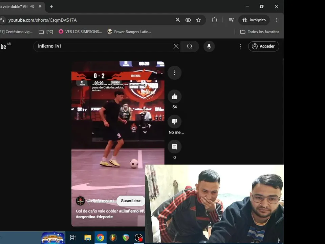Bookmark this page with the star

click(198, 20)
